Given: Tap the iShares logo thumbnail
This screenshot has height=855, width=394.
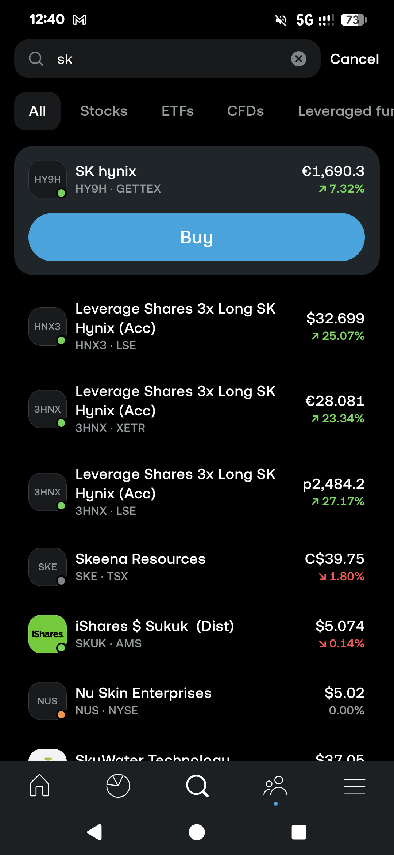Looking at the screenshot, I should pos(47,634).
